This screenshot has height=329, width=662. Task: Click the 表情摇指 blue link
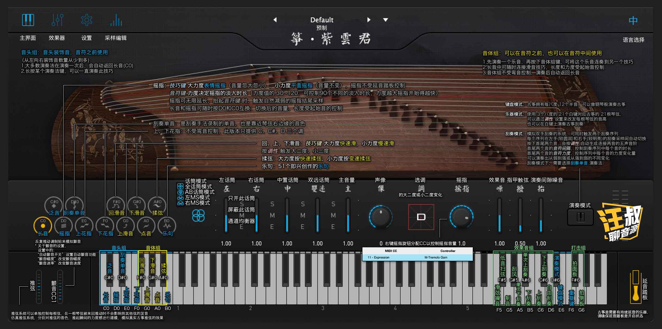point(214,86)
